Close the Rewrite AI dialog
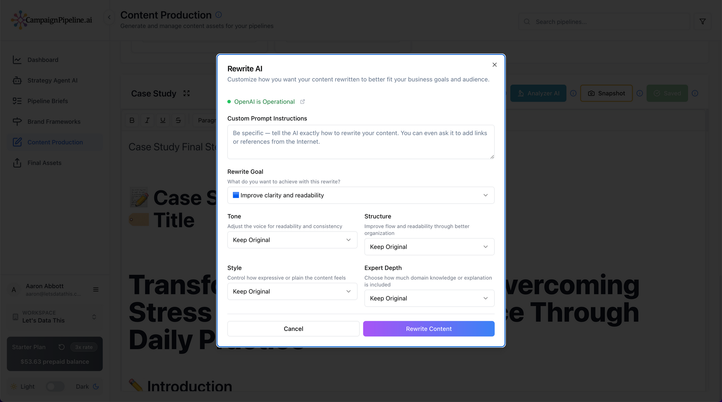This screenshot has width=722, height=402. coord(494,65)
